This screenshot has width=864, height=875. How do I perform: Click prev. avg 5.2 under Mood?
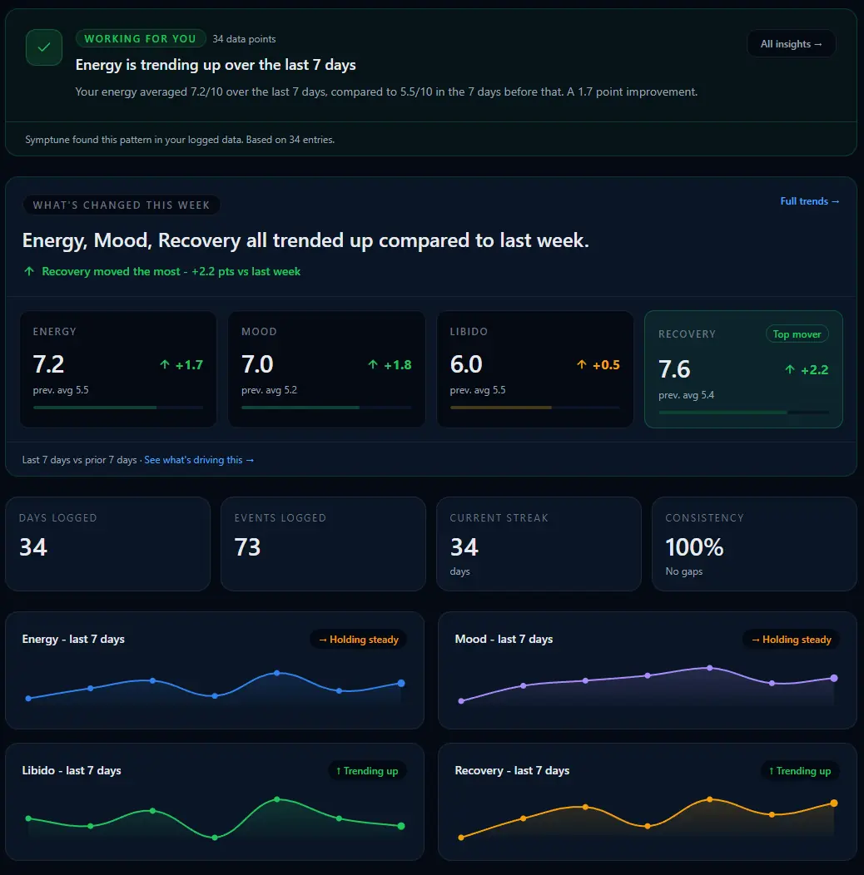point(269,390)
